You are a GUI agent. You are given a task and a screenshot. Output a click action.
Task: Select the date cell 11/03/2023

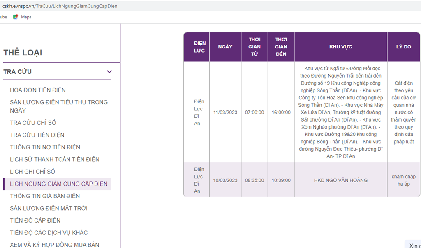click(225, 113)
